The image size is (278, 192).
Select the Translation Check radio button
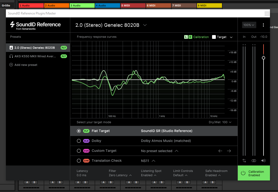(79, 161)
